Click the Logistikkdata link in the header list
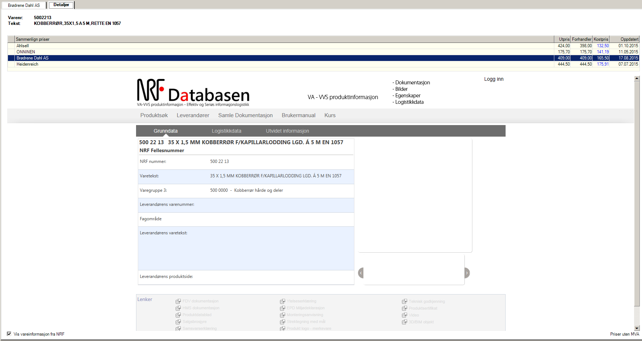The width and height of the screenshot is (642, 341). (x=409, y=102)
